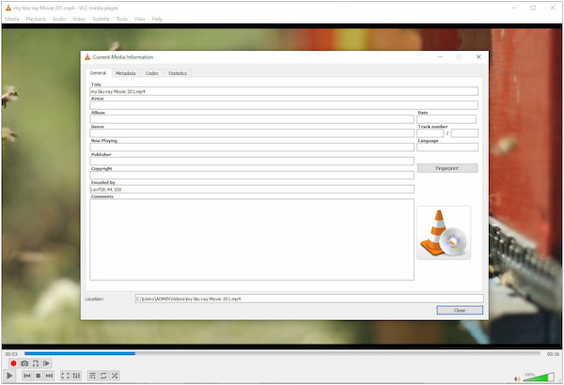Click the Genre input field
Image resolution: width=564 pixels, height=385 pixels.
click(x=252, y=133)
